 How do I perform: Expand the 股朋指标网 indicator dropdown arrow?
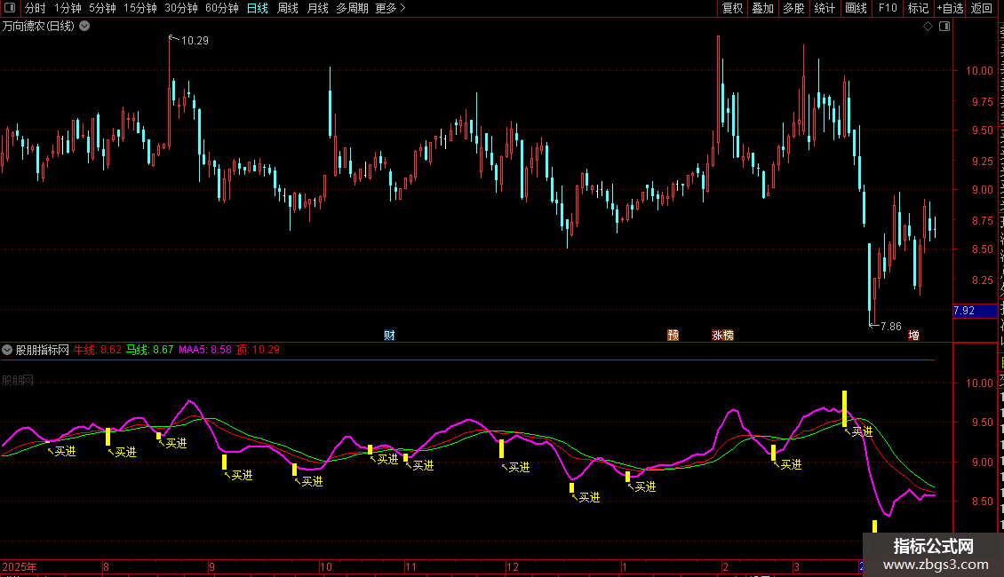click(7, 350)
